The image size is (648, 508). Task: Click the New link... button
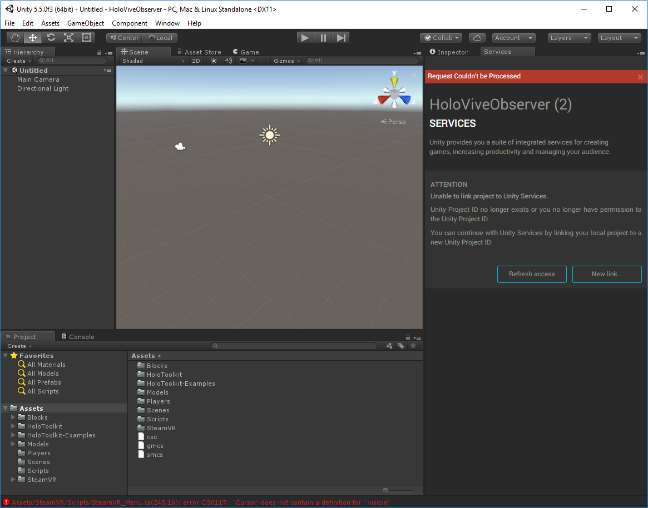[607, 274]
